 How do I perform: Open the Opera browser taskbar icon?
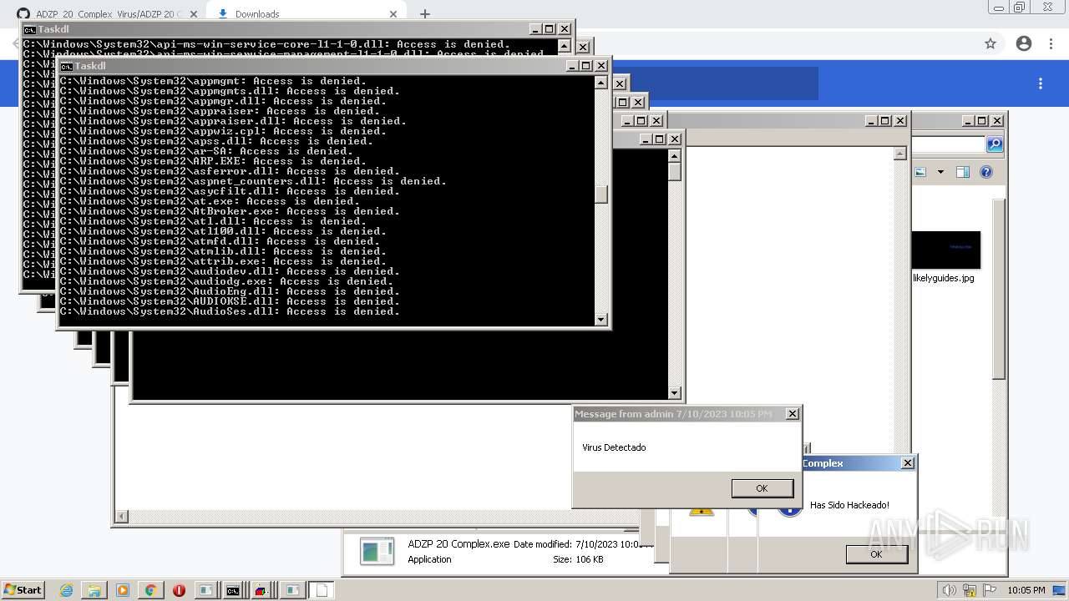click(x=179, y=590)
